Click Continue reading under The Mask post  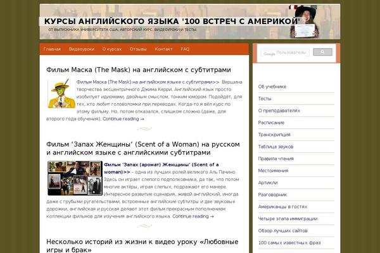tap(123, 119)
